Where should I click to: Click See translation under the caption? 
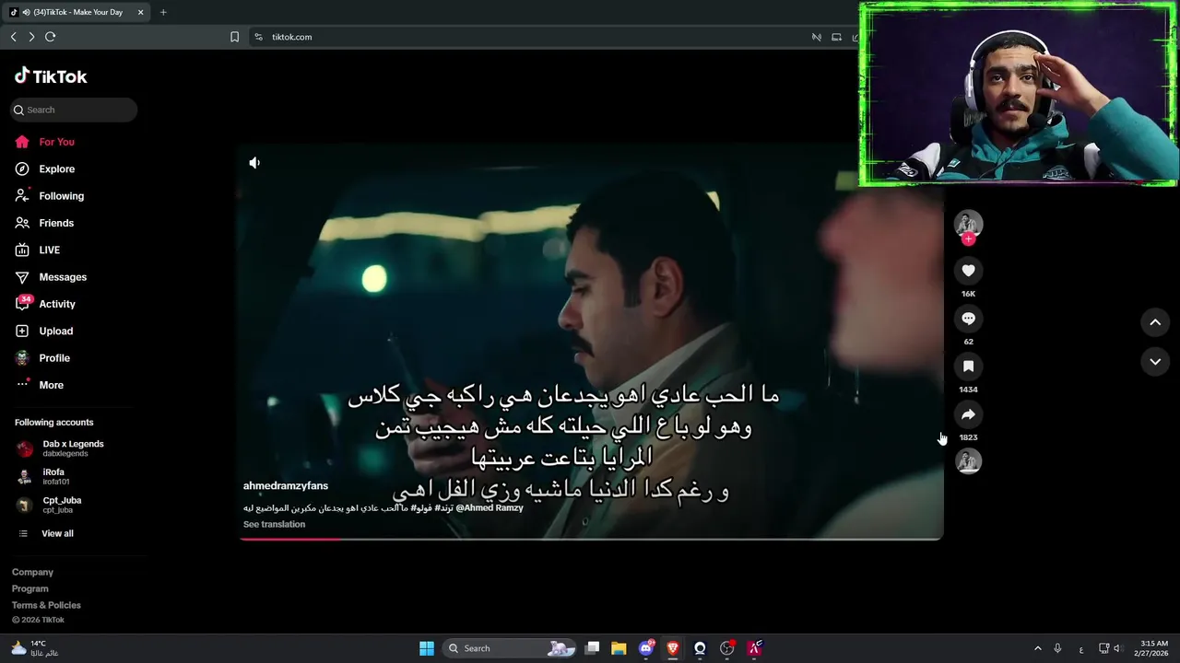tap(274, 524)
